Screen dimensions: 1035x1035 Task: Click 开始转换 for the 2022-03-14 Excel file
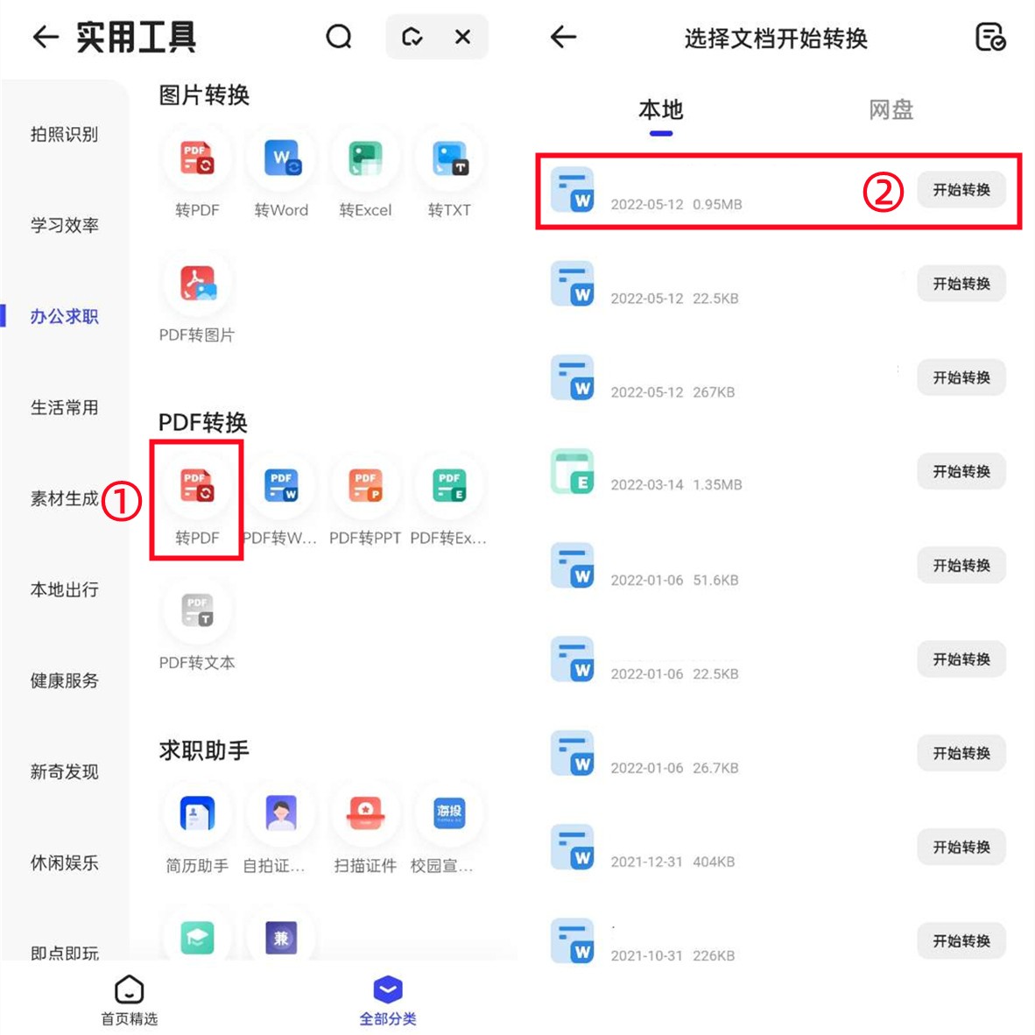coord(961,471)
